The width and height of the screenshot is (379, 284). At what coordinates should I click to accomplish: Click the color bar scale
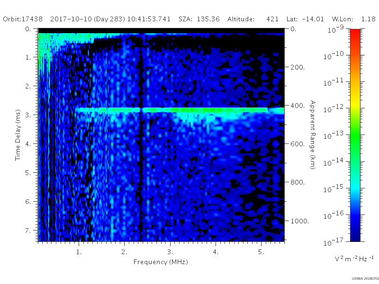tap(355, 135)
